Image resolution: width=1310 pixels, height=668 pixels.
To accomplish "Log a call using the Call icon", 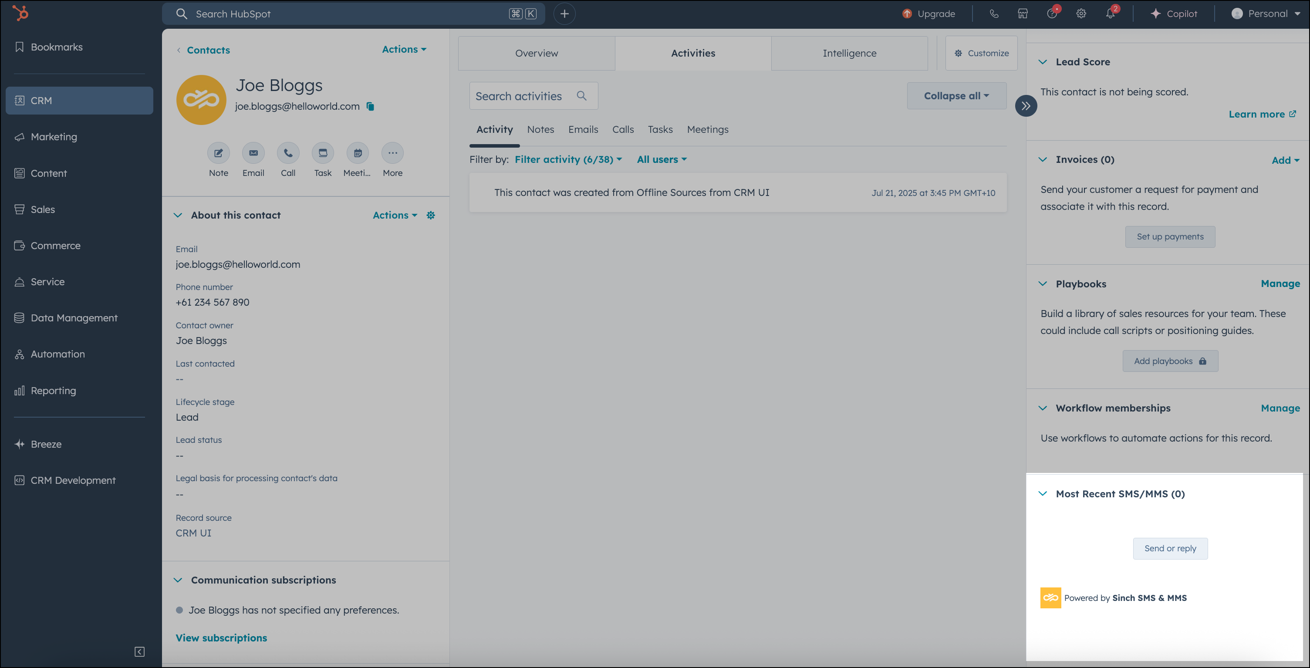I will pos(288,152).
